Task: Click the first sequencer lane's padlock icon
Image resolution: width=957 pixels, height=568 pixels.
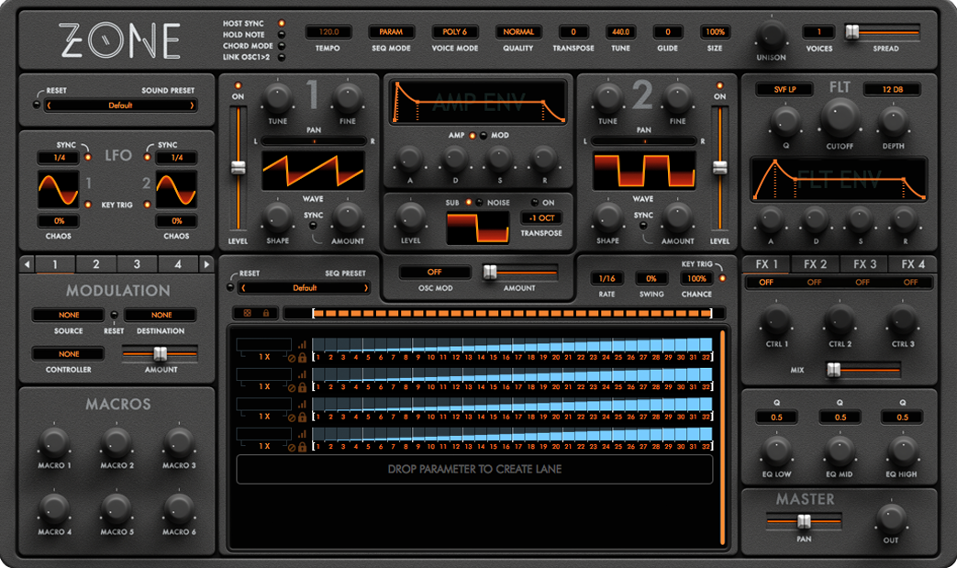Action: [302, 358]
